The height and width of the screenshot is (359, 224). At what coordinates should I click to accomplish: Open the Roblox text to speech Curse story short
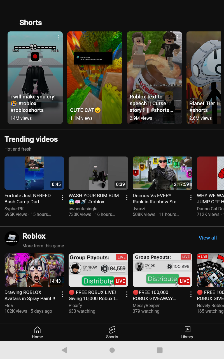[154, 78]
